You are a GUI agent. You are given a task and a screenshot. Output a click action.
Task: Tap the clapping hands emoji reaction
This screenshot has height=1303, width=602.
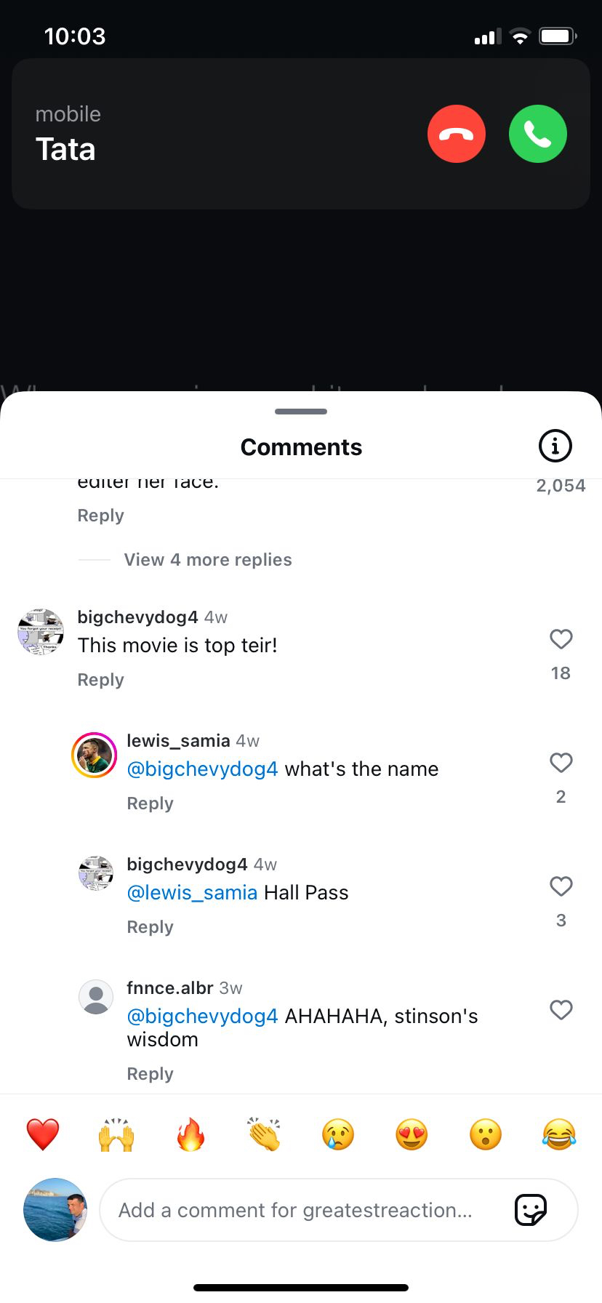pos(264,1134)
